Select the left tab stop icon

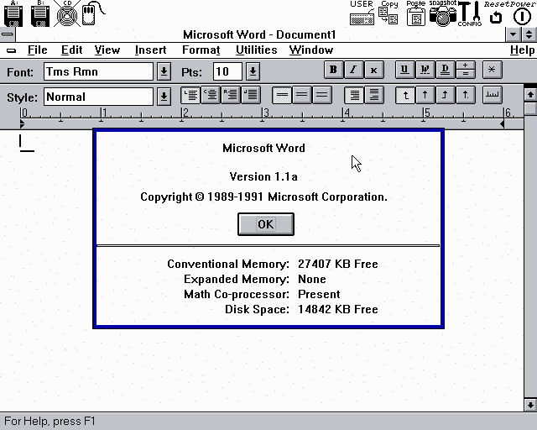click(404, 95)
